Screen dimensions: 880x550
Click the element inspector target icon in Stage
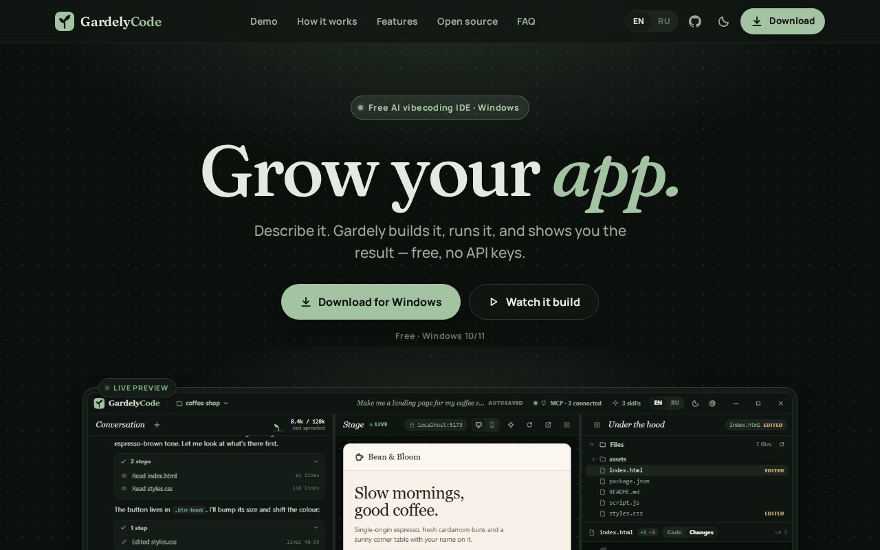(x=511, y=425)
